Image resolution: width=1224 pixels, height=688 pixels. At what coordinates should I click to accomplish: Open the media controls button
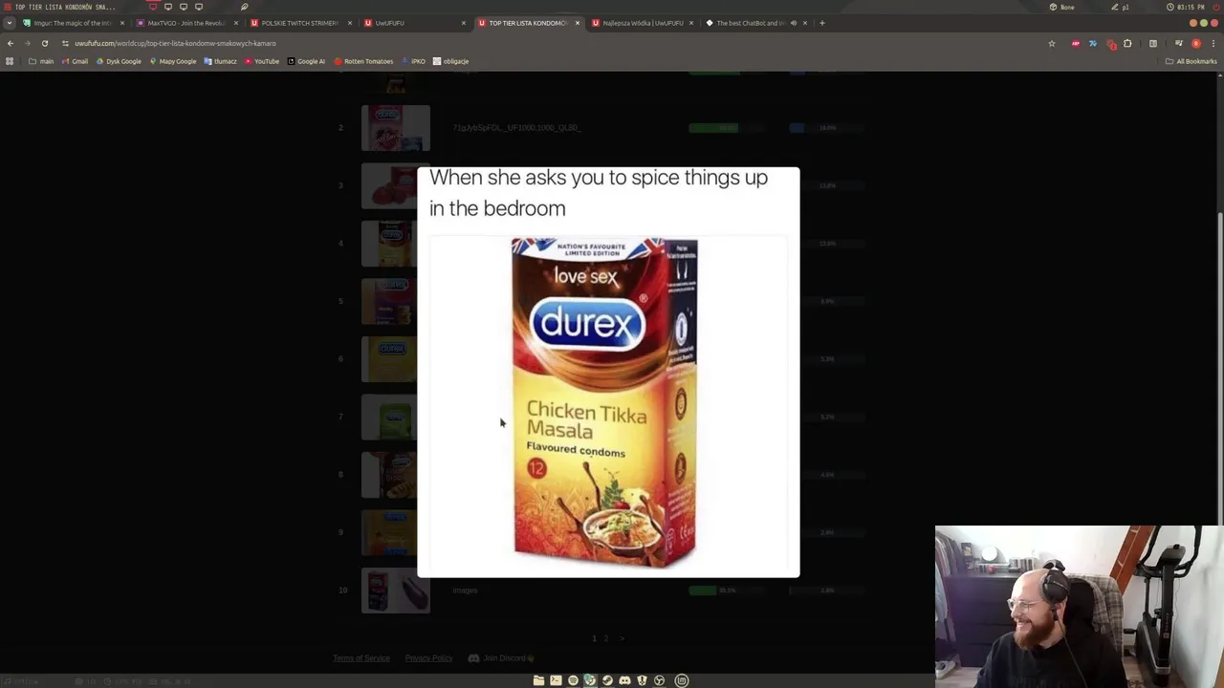(1178, 43)
